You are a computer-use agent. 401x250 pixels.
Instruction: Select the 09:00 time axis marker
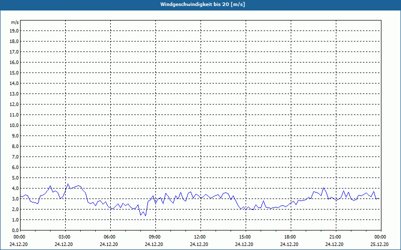(154, 236)
